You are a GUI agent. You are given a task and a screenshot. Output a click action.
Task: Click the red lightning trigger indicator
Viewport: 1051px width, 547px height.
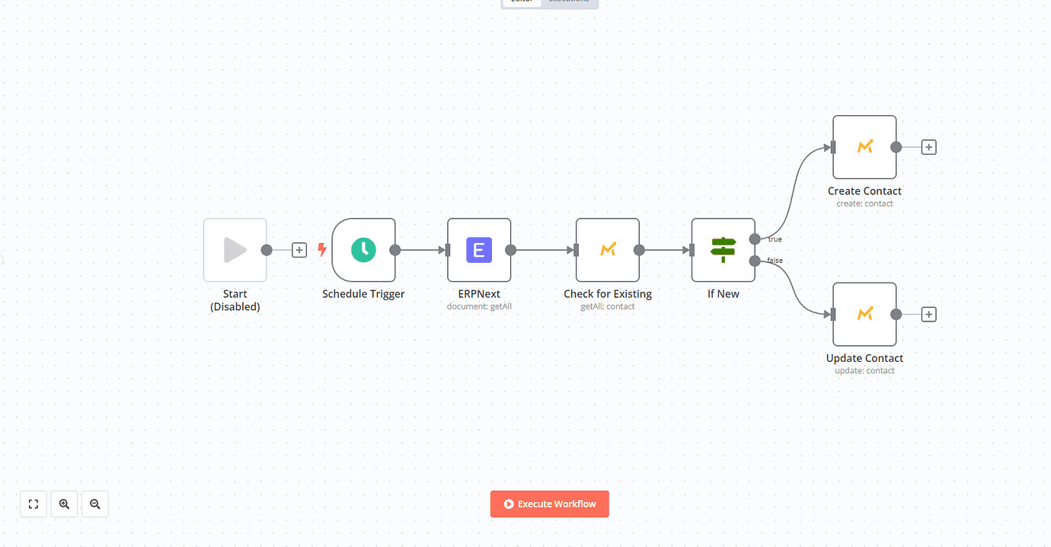[322, 249]
